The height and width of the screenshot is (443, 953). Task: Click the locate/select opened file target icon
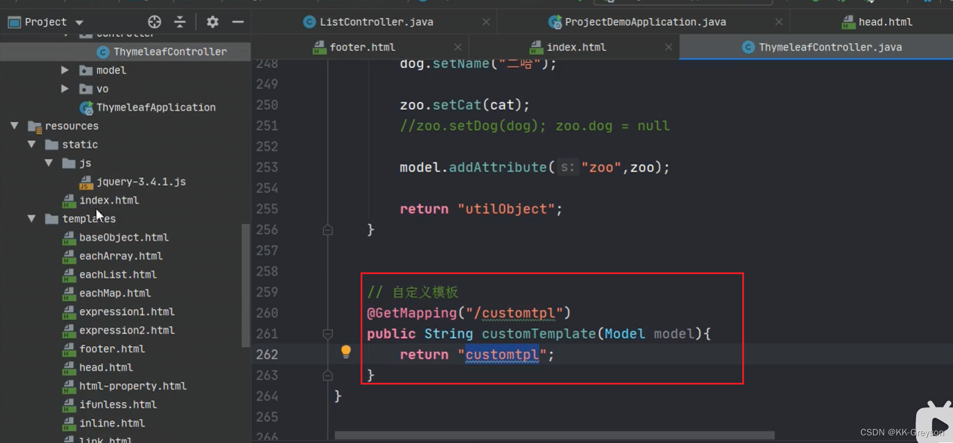click(x=155, y=22)
